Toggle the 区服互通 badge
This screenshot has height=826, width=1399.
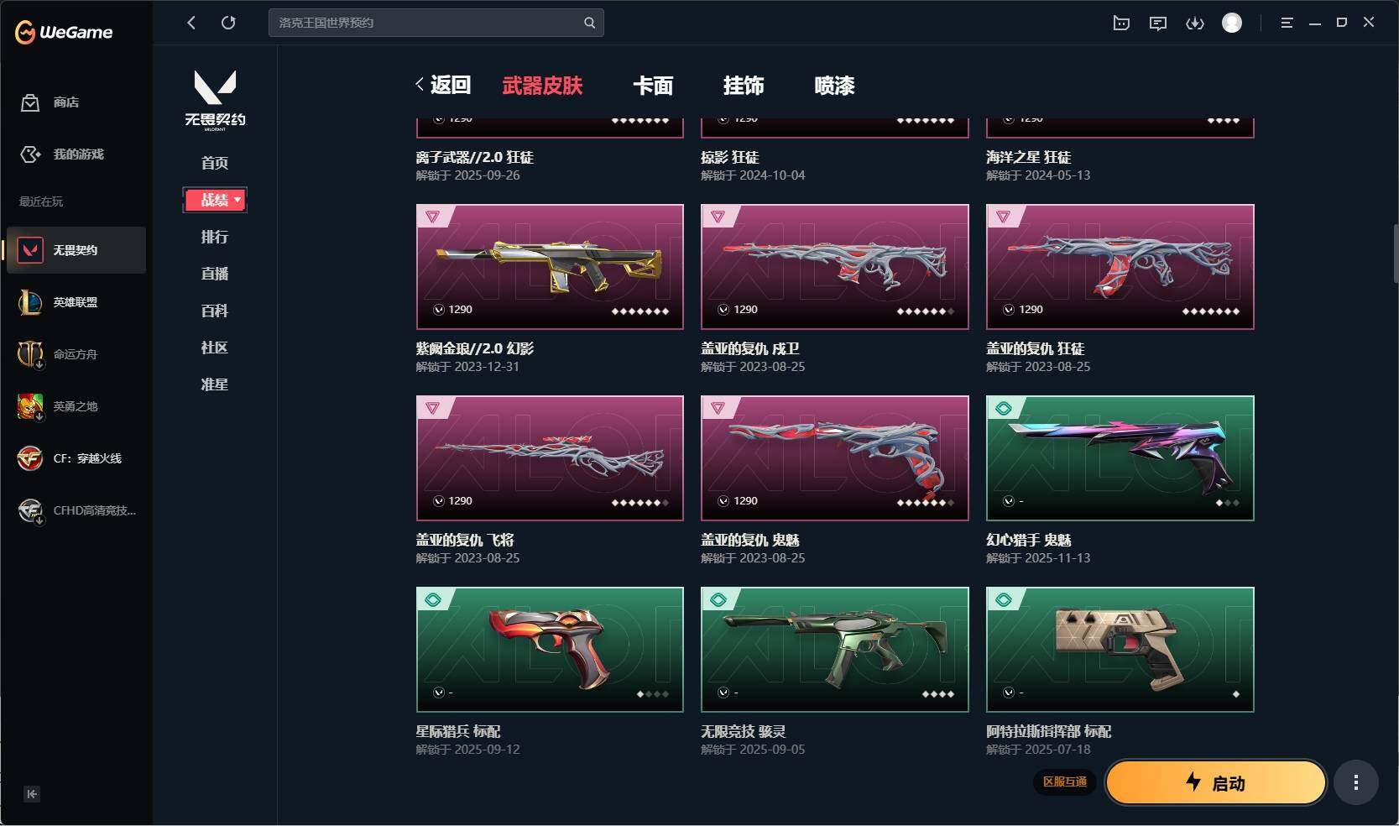click(x=1065, y=782)
